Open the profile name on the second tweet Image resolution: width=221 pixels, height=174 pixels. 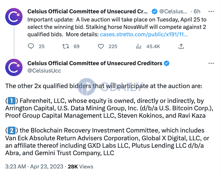click(x=95, y=63)
